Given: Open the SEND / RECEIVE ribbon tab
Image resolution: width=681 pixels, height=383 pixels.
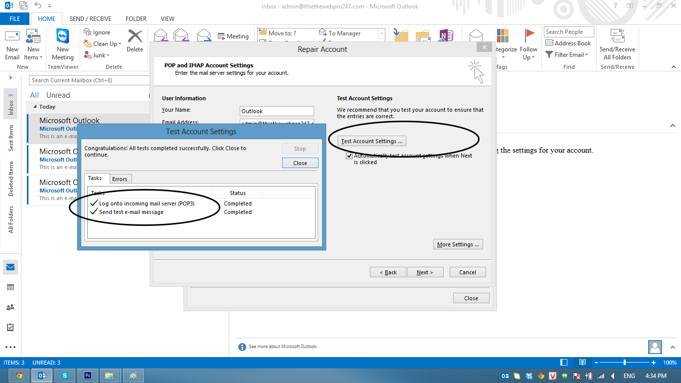Looking at the screenshot, I should 91,19.
